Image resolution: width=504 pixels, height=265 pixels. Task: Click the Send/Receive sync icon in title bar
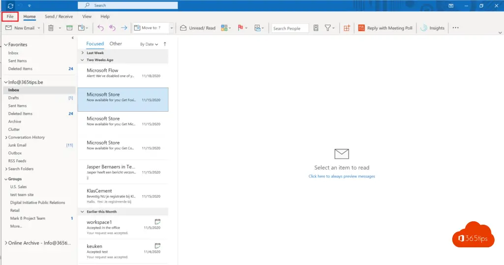(10, 5)
